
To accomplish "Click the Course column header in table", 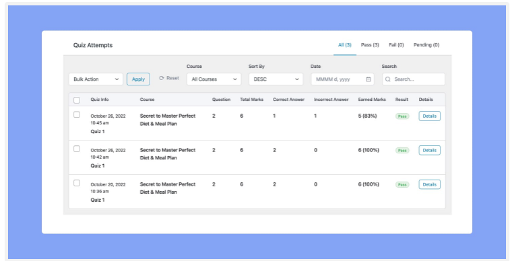I will point(147,100).
